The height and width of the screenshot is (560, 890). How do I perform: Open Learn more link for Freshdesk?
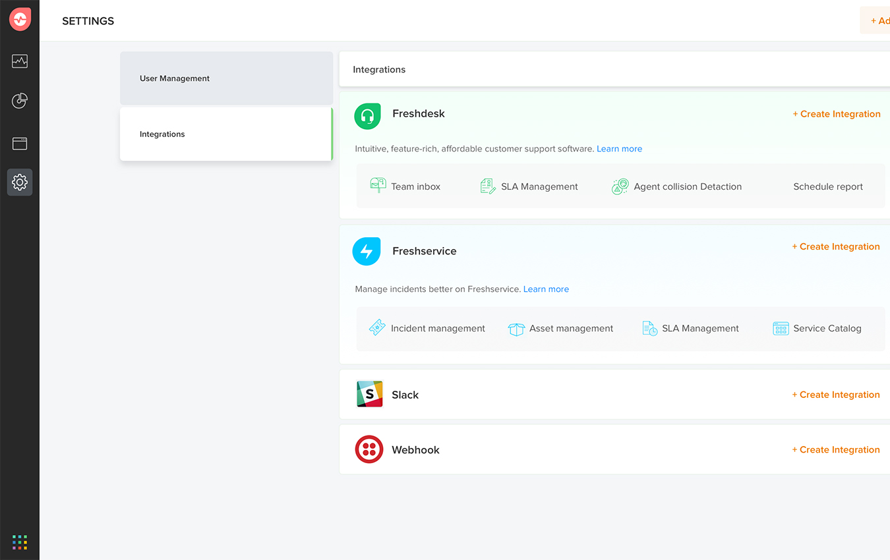coord(619,149)
